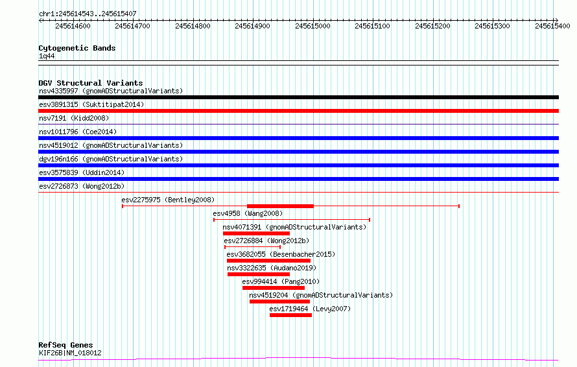Open the KIF26B|NM_018012 gene label
Viewport: 577px width, 367px height.
[70, 353]
